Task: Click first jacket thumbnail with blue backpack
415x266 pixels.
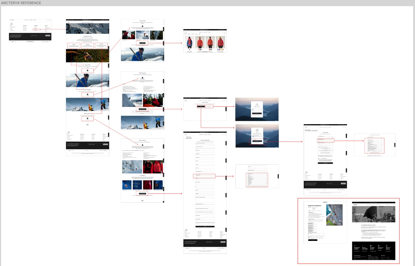Action: point(189,42)
